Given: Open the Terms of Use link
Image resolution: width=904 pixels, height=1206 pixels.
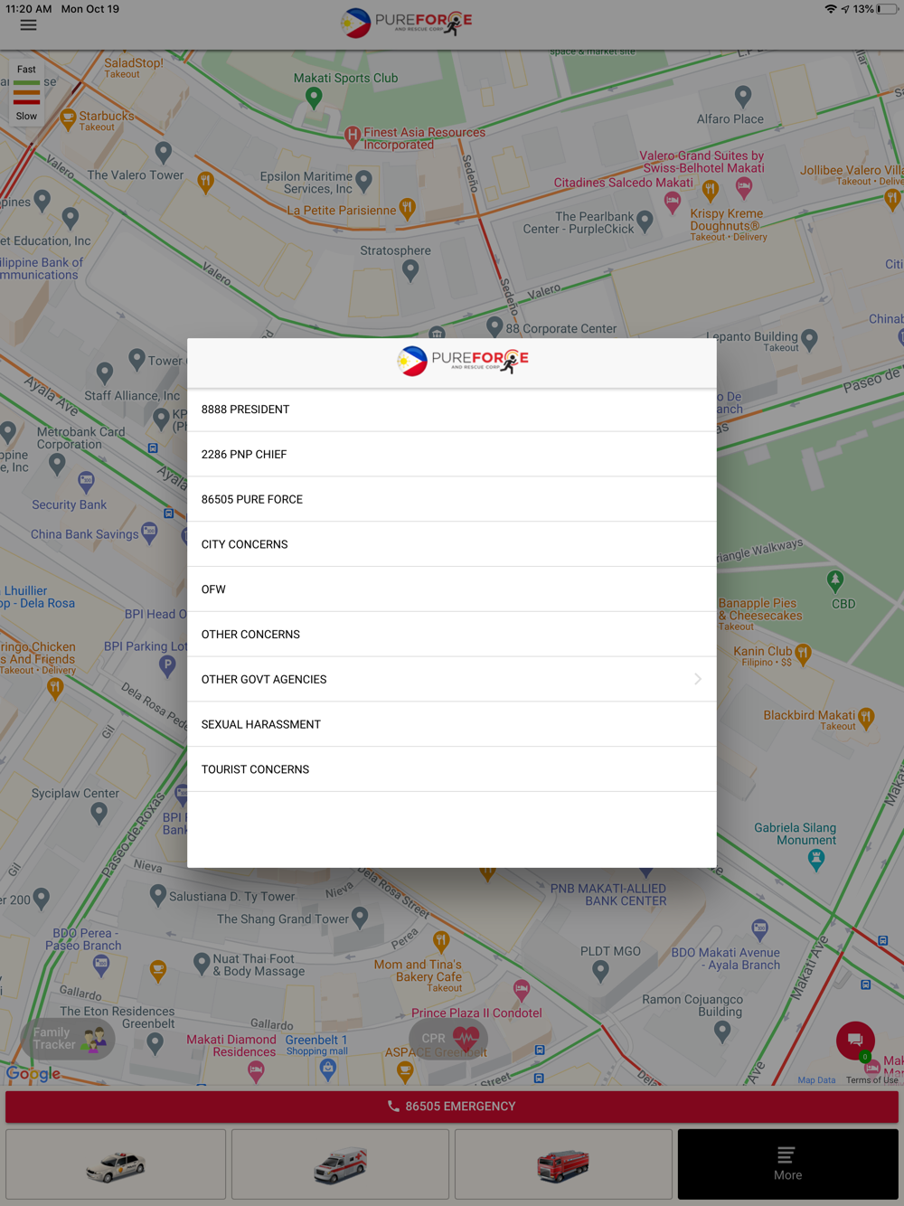Looking at the screenshot, I should [872, 1080].
